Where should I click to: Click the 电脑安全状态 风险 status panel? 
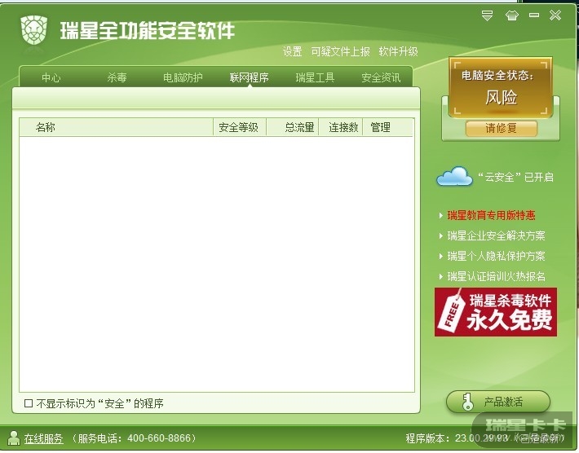501,88
